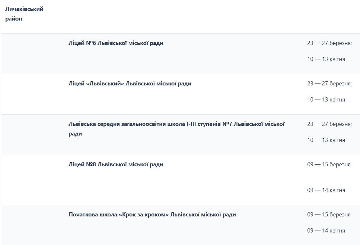This screenshot has width=360, height=245.
Task: Click 09 — 15 березня beside «Крок за кроком»
Action: (329, 214)
